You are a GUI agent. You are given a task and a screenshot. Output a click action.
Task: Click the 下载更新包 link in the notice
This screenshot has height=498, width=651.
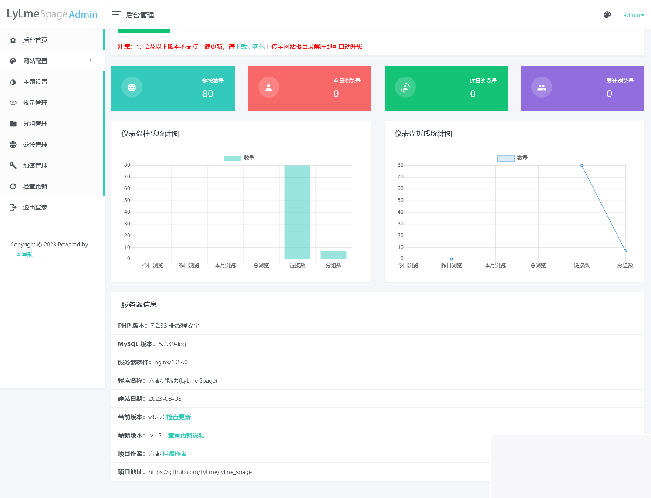click(249, 47)
